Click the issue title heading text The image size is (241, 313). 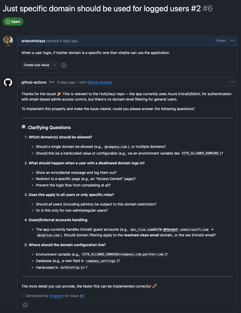point(102,9)
